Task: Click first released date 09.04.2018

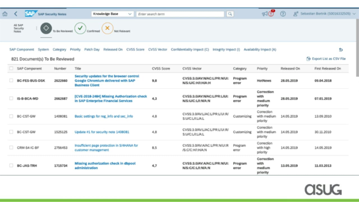Action: (323, 81)
